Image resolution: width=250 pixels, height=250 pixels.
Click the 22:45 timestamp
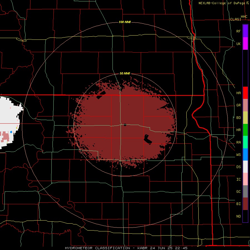coord(181,248)
